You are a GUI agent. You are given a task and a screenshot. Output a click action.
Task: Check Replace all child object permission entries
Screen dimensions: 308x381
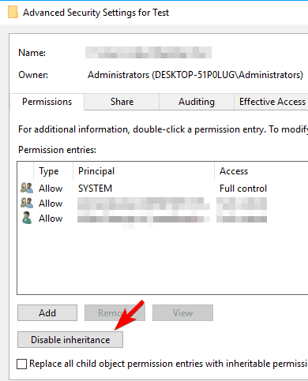point(21,364)
